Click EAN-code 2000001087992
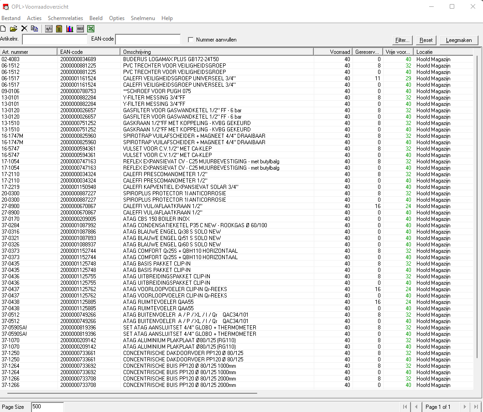 click(x=78, y=225)
